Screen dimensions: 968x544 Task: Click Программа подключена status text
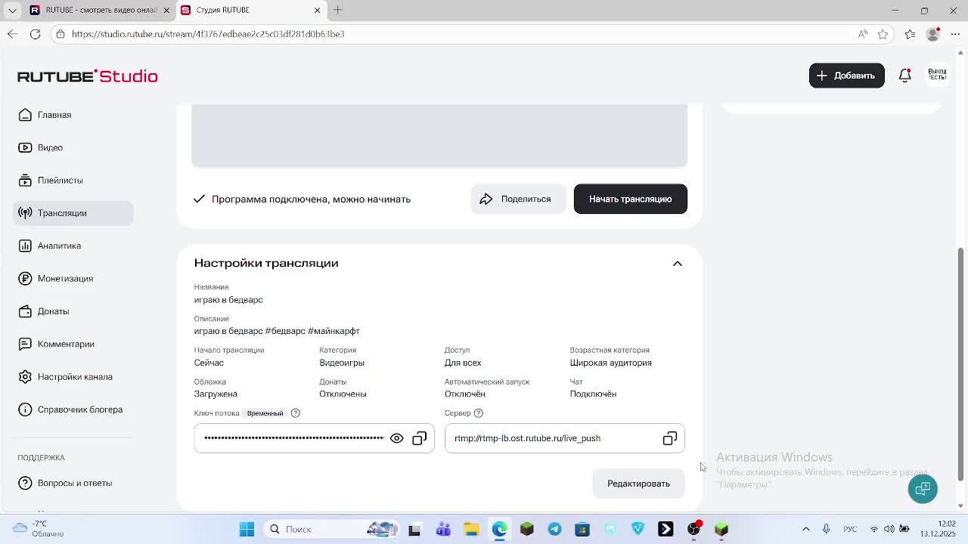pos(311,199)
